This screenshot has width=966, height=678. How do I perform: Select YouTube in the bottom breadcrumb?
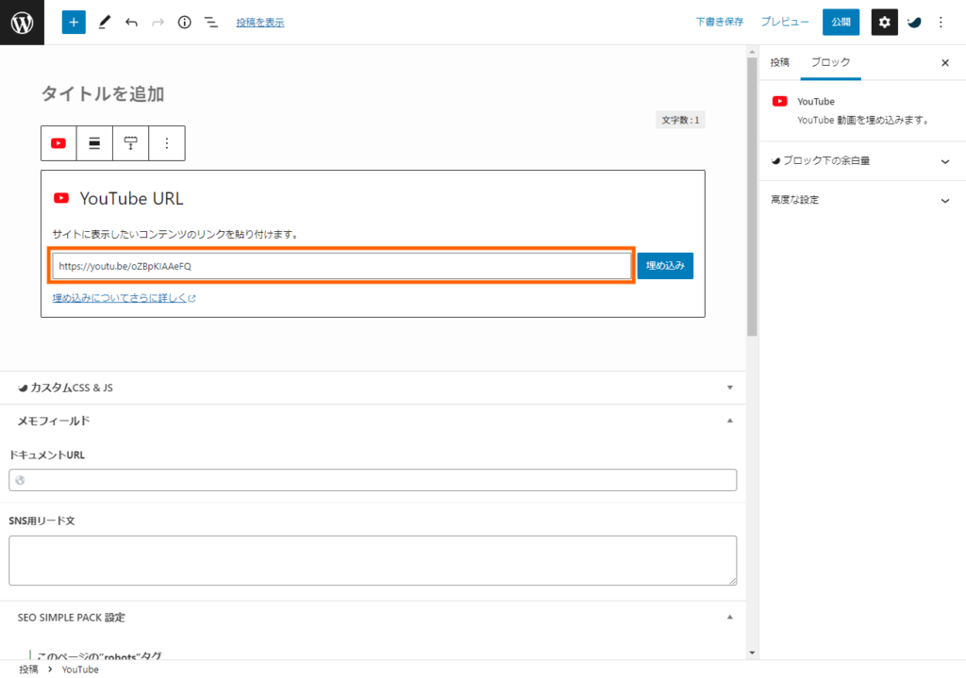80,670
